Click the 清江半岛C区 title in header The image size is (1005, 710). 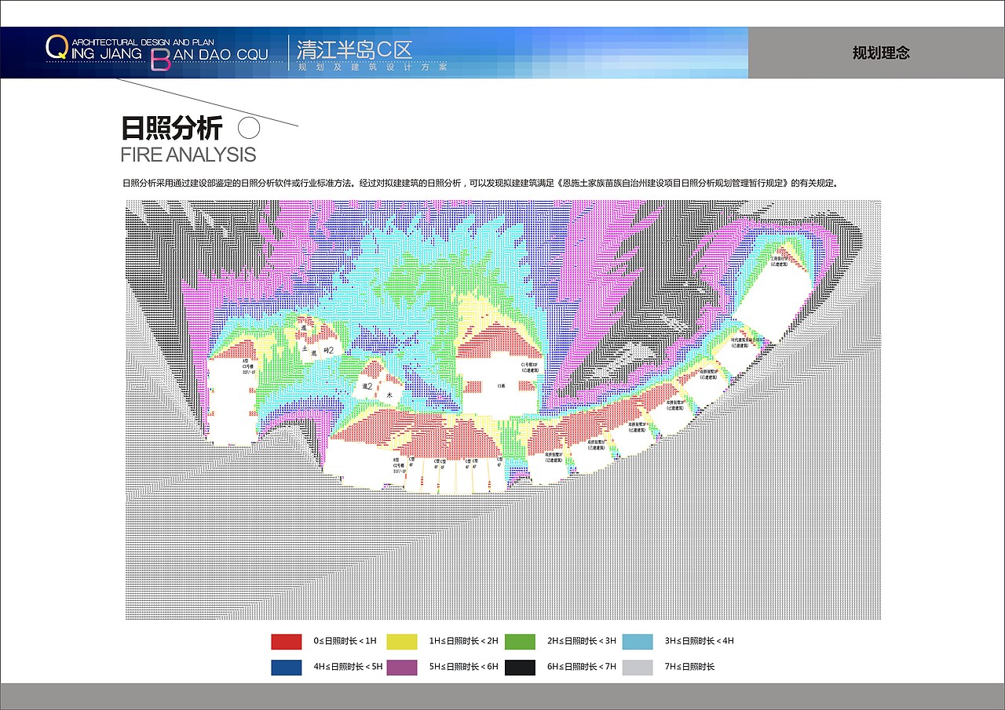tap(355, 49)
